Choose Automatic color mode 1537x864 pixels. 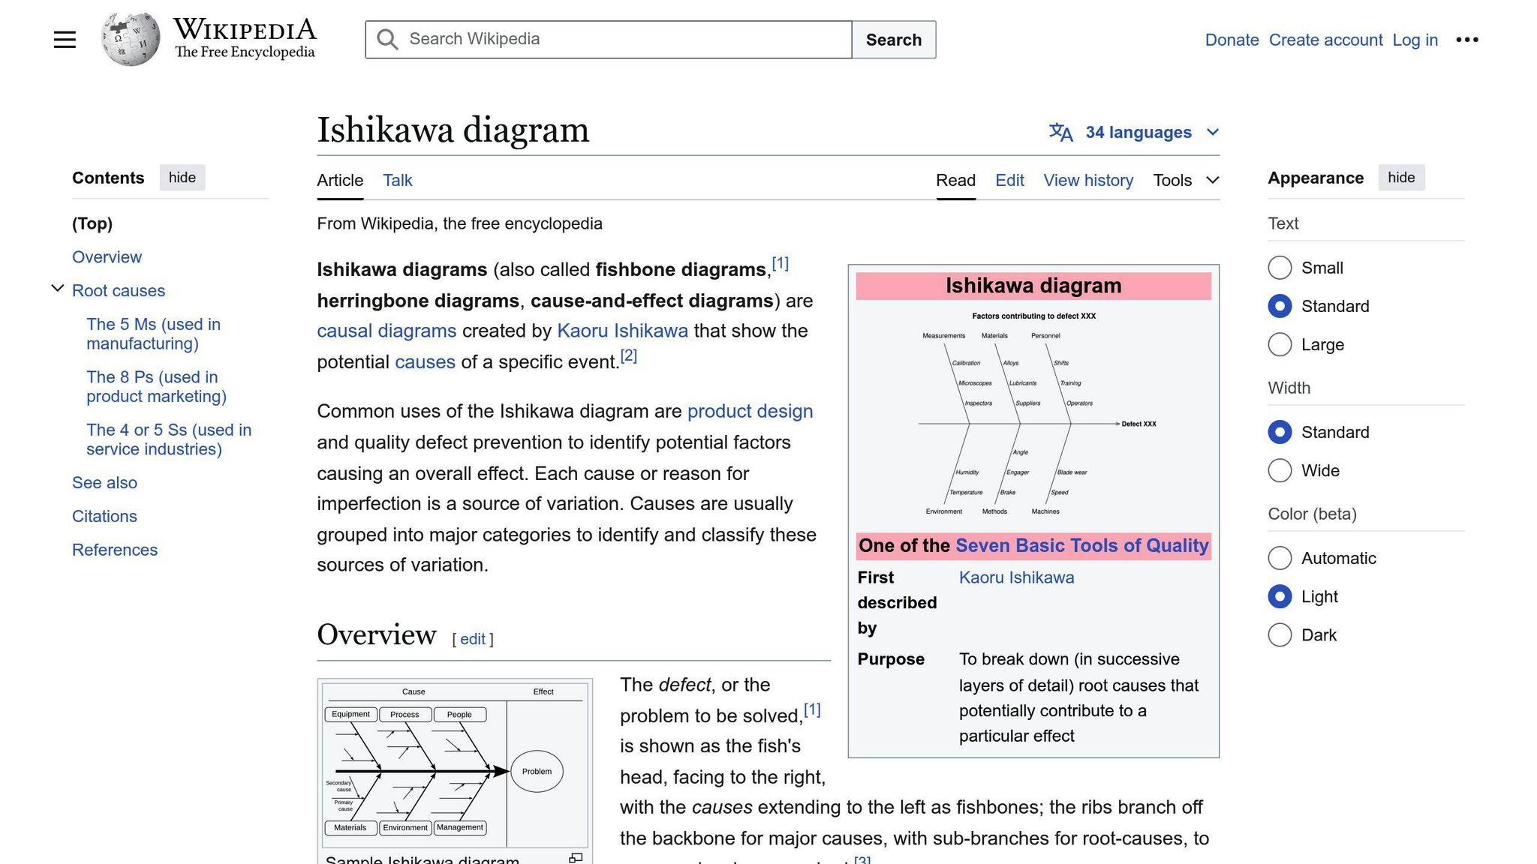coord(1280,558)
